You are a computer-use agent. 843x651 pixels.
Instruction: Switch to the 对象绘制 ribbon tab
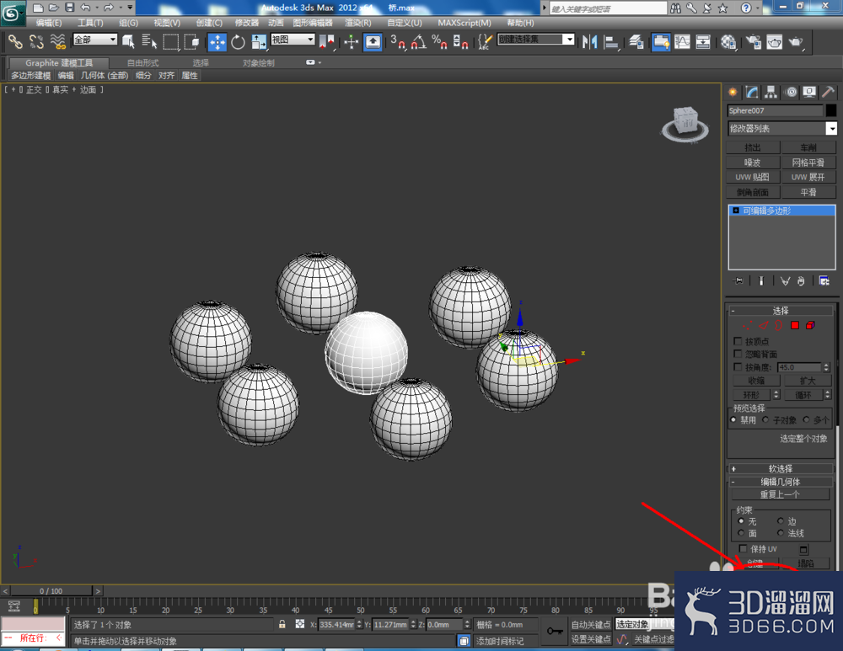[x=259, y=63]
